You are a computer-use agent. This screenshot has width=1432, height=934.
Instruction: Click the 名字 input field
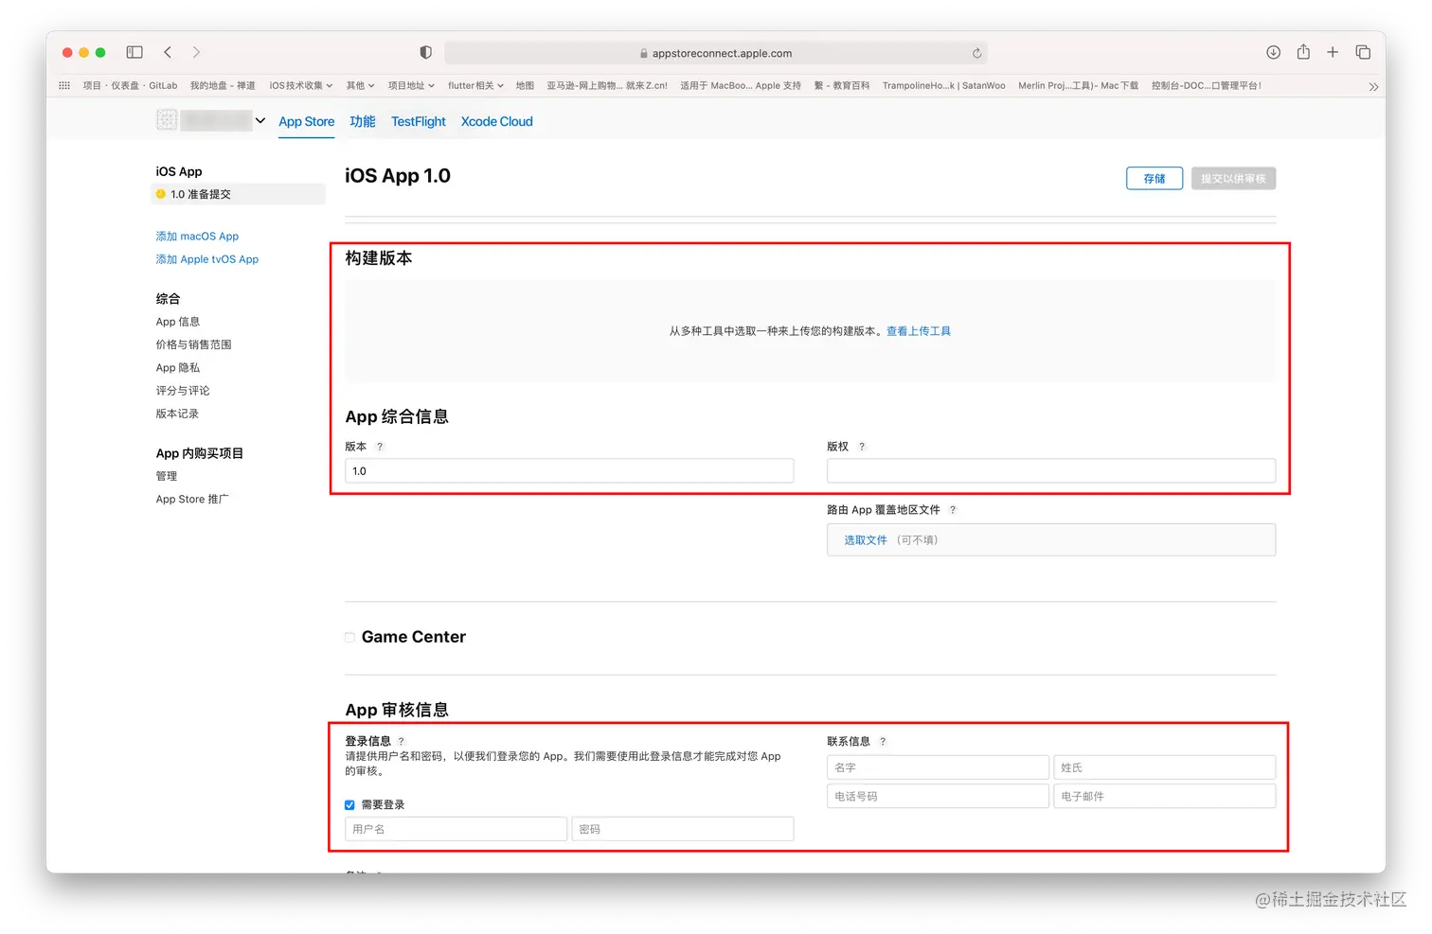point(938,767)
